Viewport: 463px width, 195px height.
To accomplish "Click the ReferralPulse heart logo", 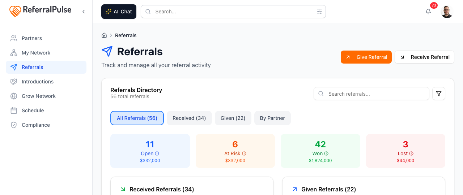I will pos(15,11).
